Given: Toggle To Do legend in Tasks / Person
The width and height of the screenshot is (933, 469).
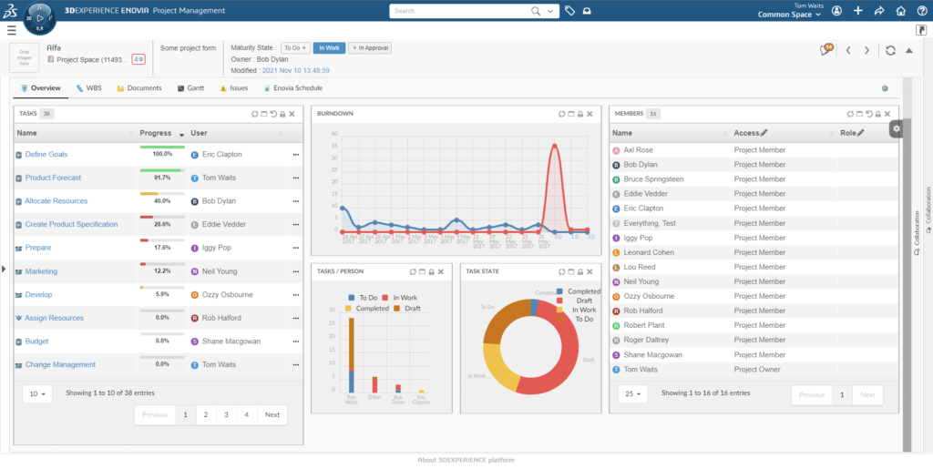Looking at the screenshot, I should (363, 297).
